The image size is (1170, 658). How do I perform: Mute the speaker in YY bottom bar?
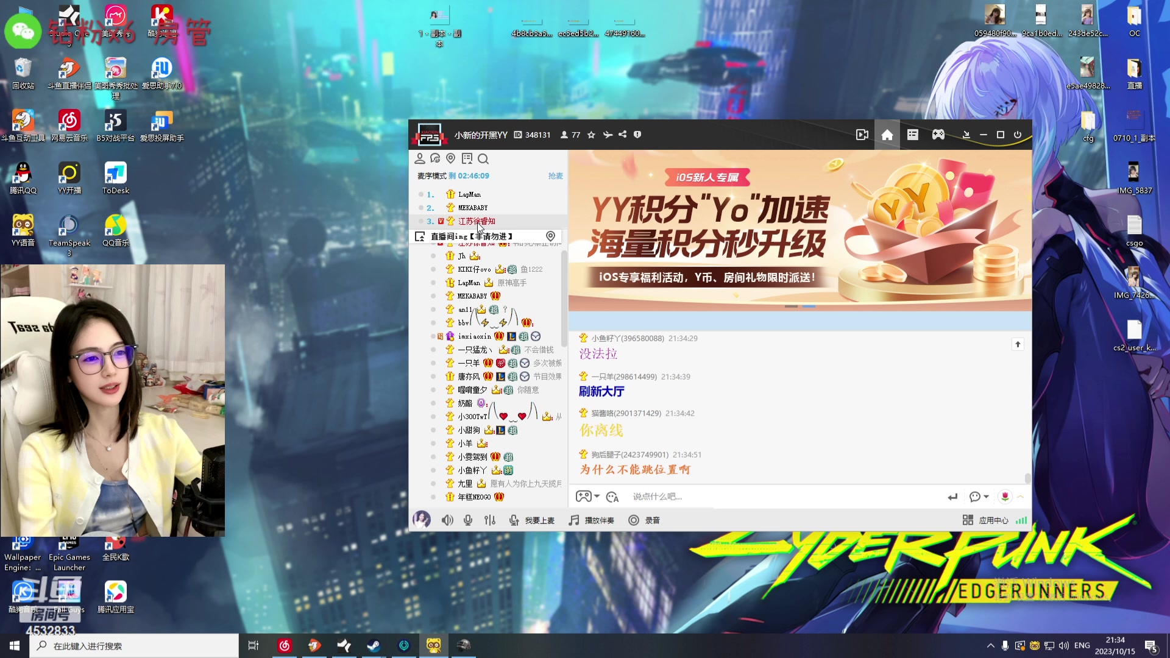pos(447,520)
